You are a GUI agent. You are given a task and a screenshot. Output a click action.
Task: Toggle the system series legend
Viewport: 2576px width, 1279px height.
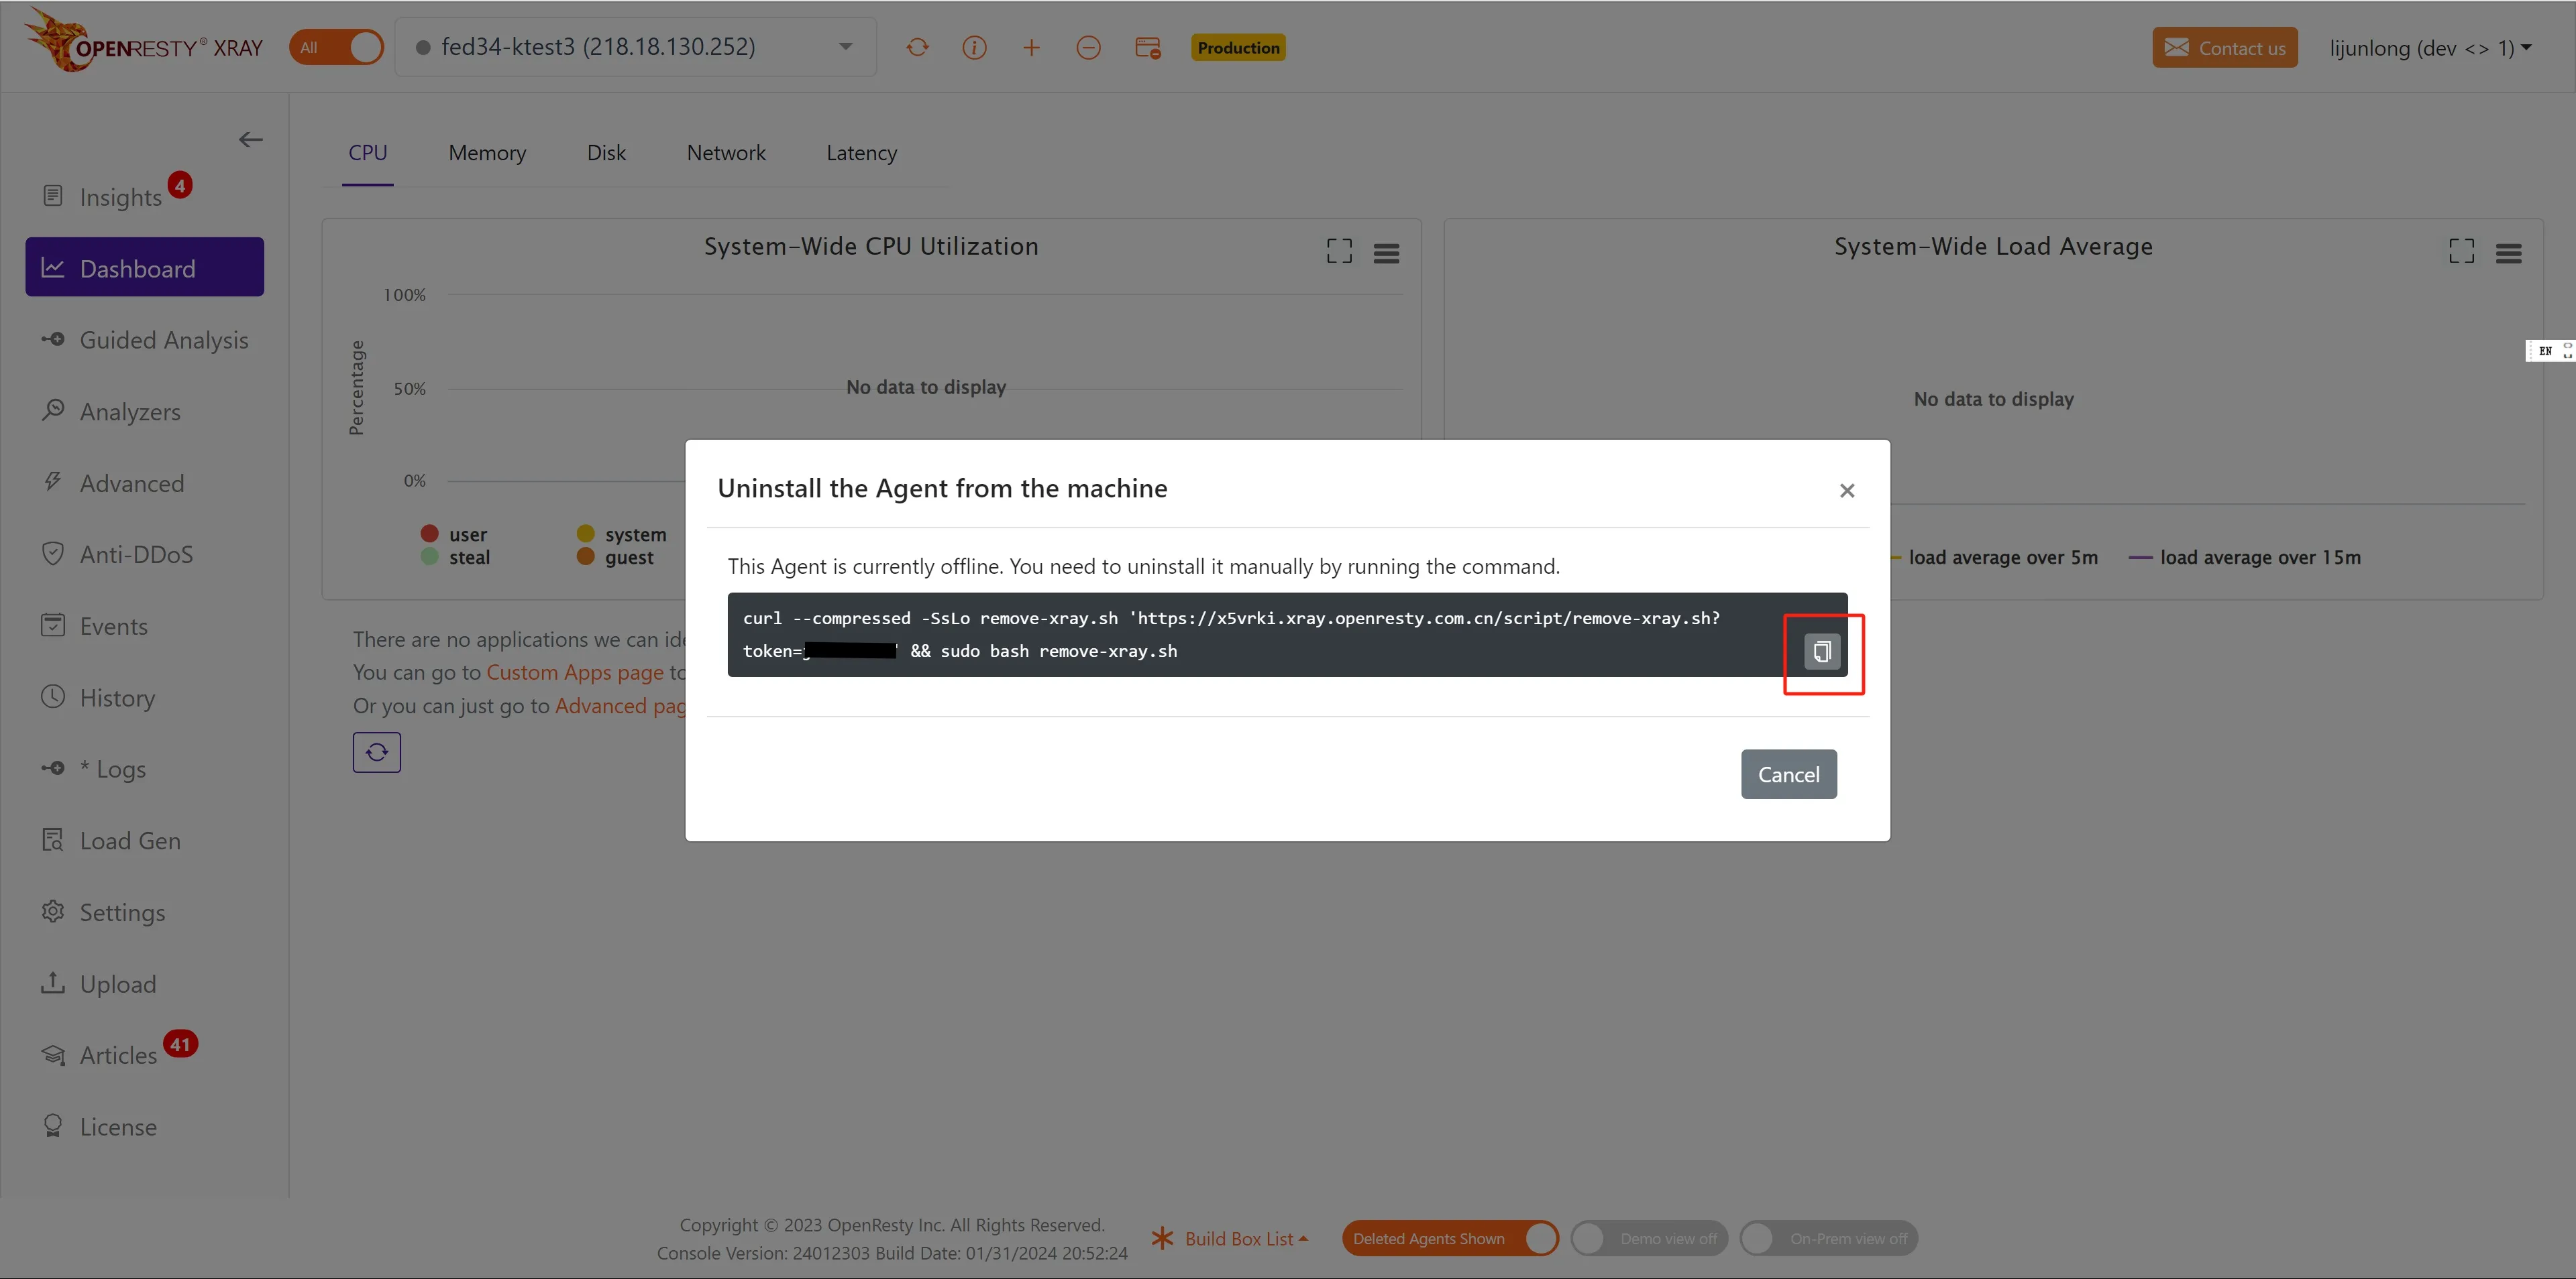click(622, 534)
